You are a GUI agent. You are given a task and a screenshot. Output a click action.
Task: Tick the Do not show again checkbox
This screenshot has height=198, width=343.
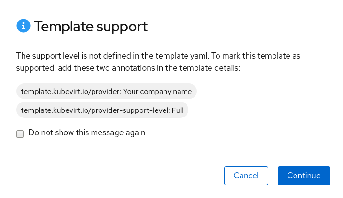coord(20,133)
